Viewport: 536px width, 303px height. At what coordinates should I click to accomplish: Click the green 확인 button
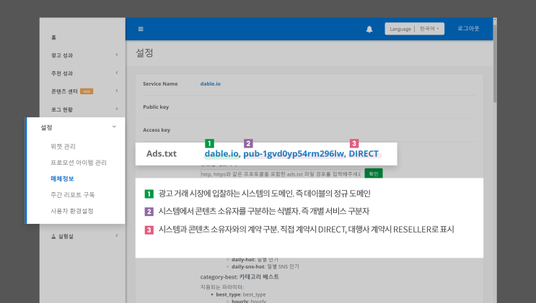tap(374, 173)
